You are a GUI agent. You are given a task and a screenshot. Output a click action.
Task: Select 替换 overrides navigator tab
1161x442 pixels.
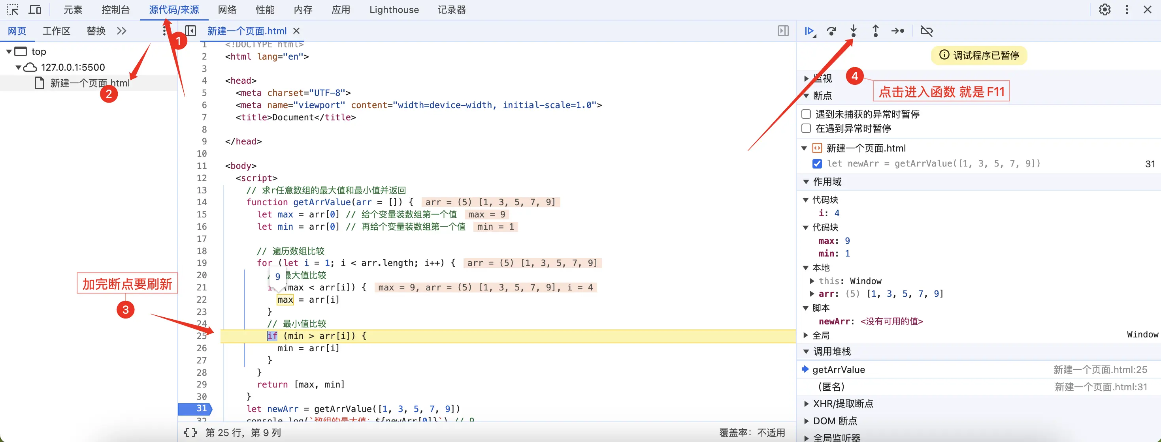tap(96, 31)
